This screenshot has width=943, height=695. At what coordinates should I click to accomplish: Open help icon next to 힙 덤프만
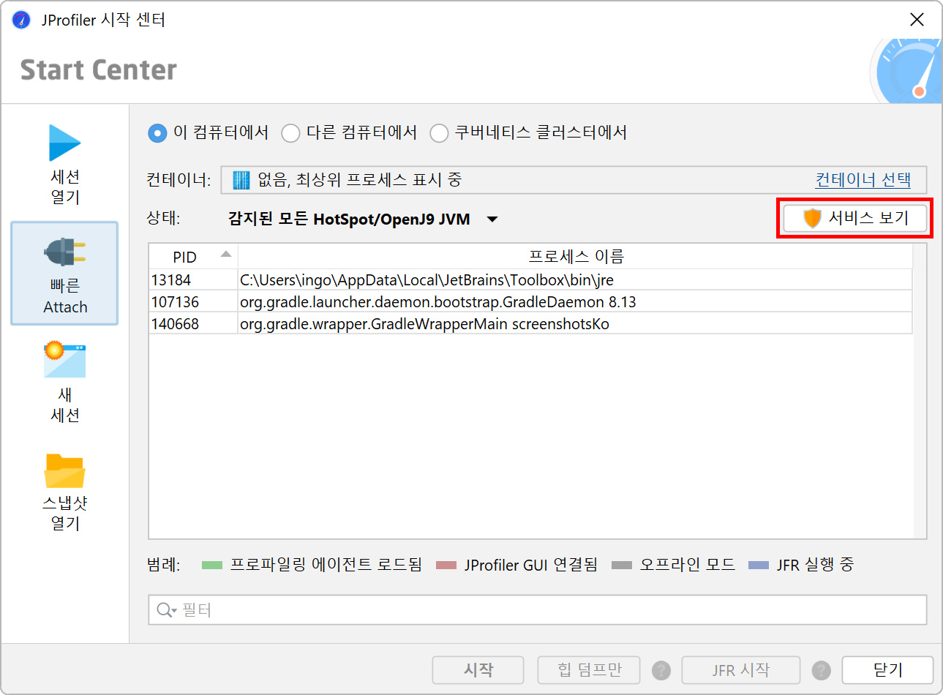[661, 670]
